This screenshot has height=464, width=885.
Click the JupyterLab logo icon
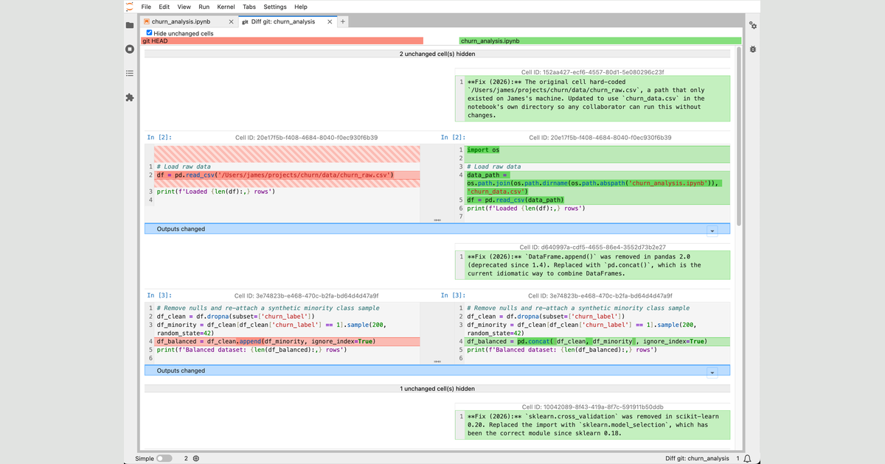pos(130,7)
